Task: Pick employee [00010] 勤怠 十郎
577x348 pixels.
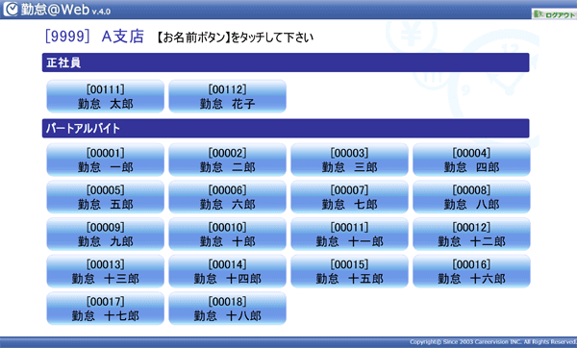Action: tap(227, 235)
